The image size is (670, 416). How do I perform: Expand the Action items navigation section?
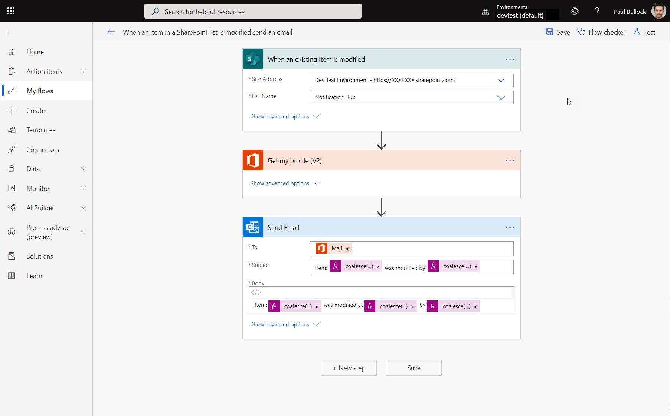click(84, 71)
